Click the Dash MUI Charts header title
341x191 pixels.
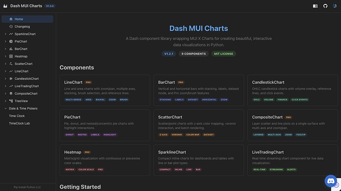coord(26,6)
